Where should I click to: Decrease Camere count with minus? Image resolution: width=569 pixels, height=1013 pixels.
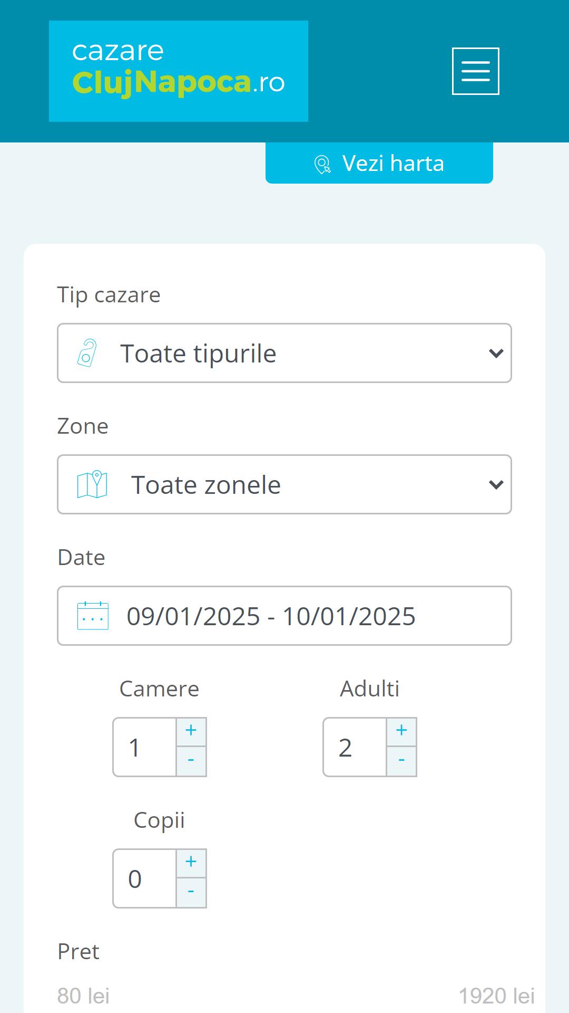pos(191,761)
